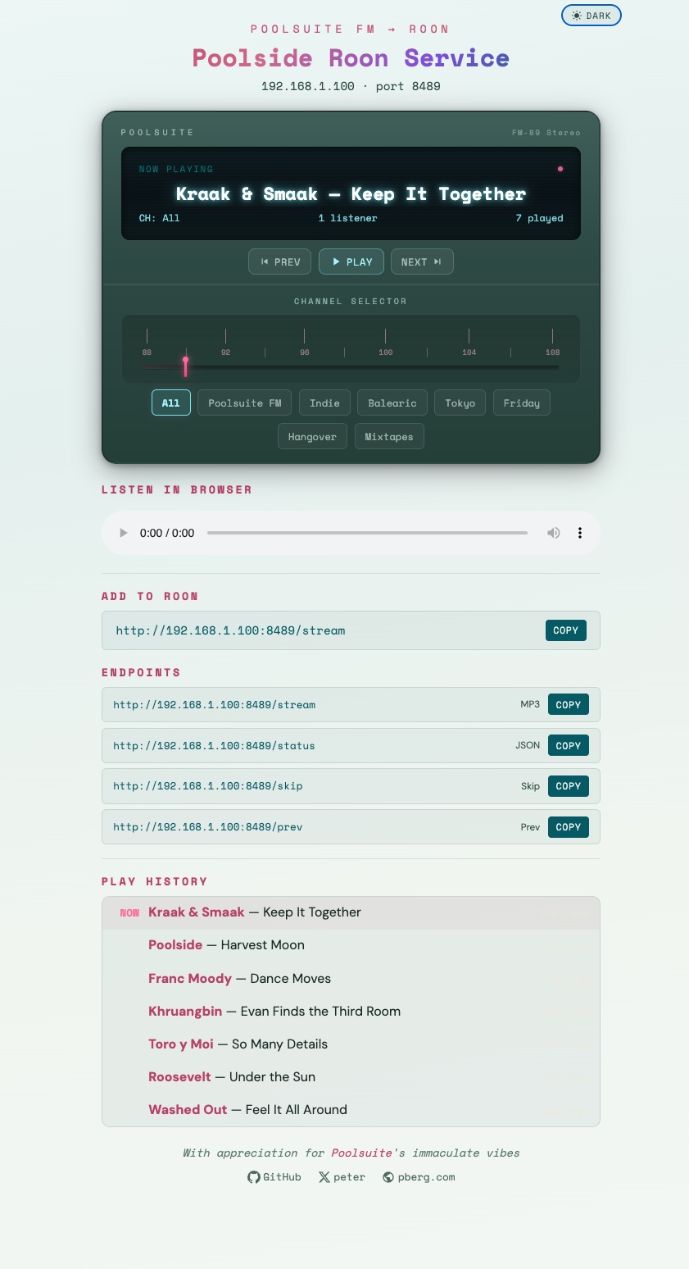Choose the Balearic channel
689x1269 pixels.
tap(392, 403)
